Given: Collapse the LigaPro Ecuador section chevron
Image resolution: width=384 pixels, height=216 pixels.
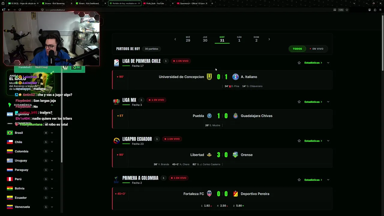Looking at the screenshot, I should 328,141.
